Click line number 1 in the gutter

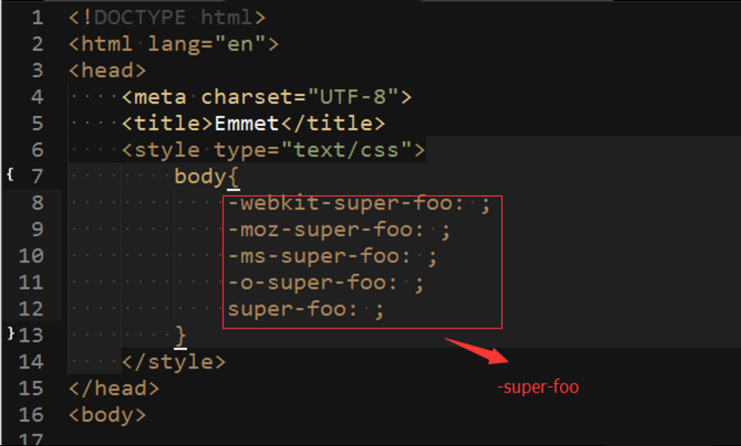tap(36, 17)
